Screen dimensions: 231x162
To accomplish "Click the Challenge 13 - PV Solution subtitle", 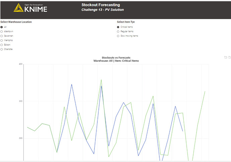I will click(x=102, y=10).
